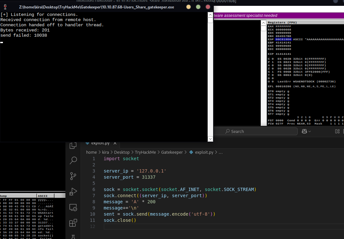The width and height of the screenshot is (344, 239).
Task: Click the console window scrollbar down arrow
Action: (210, 139)
